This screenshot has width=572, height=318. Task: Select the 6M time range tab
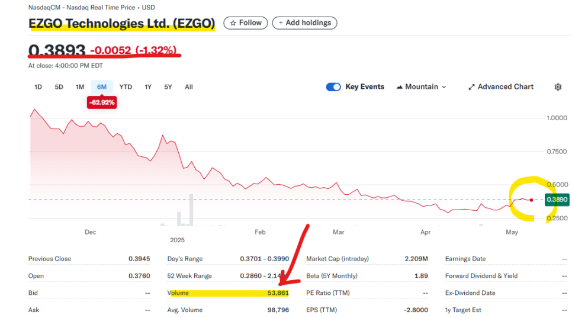pos(102,87)
